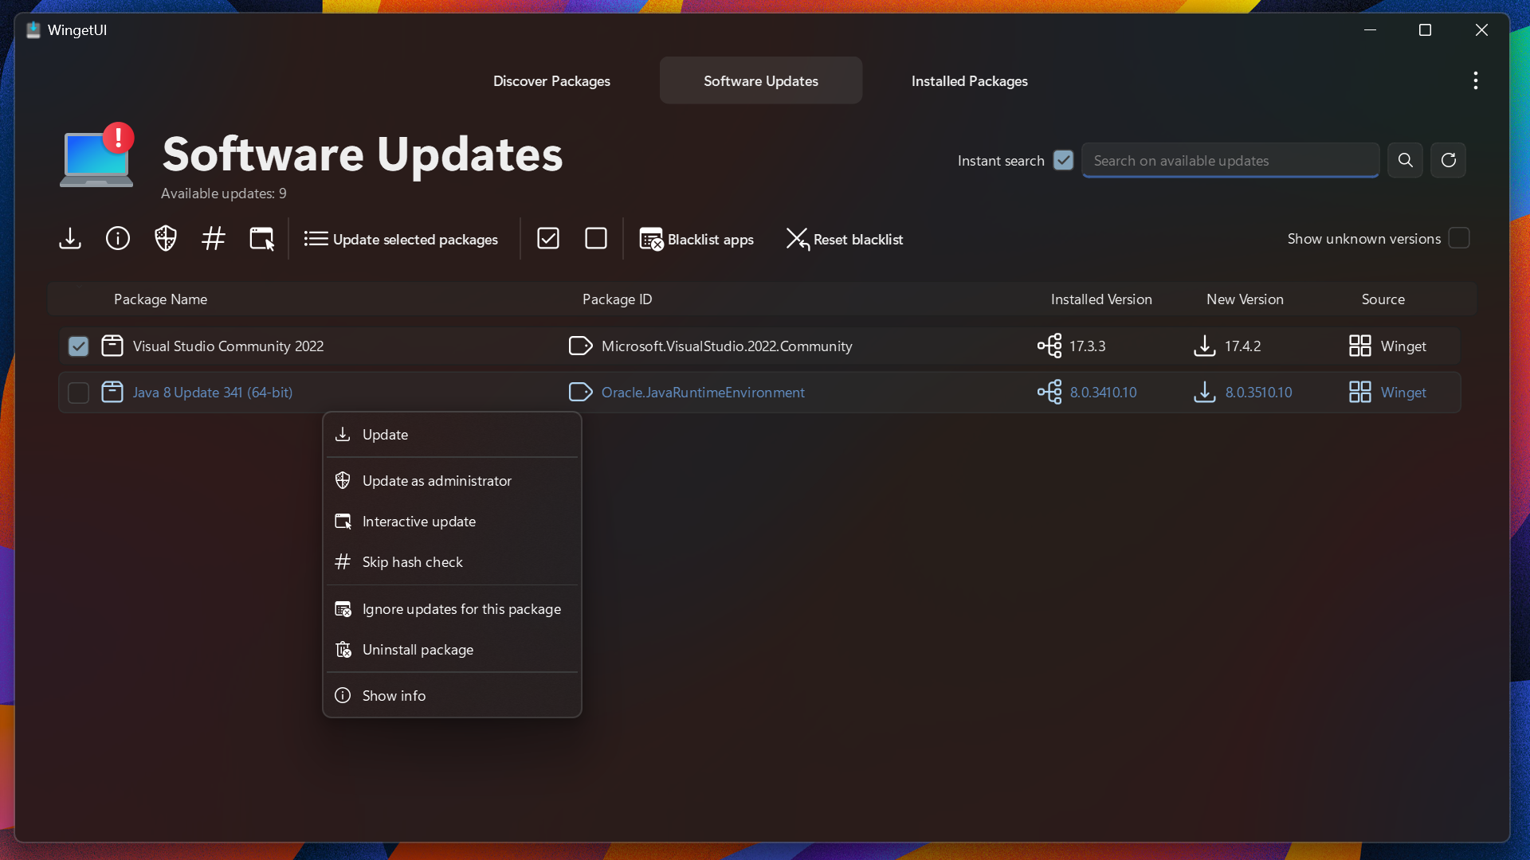Viewport: 1530px width, 860px height.
Task: Click the interactive update toolbar icon
Action: (261, 238)
